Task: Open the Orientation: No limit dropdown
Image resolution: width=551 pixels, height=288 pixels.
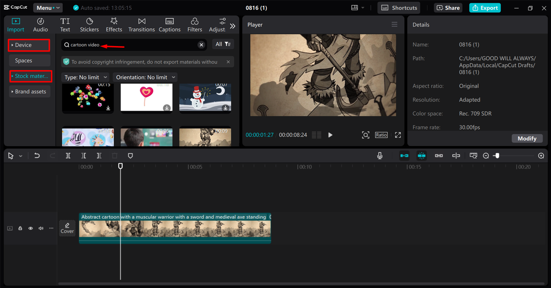Action: click(145, 77)
